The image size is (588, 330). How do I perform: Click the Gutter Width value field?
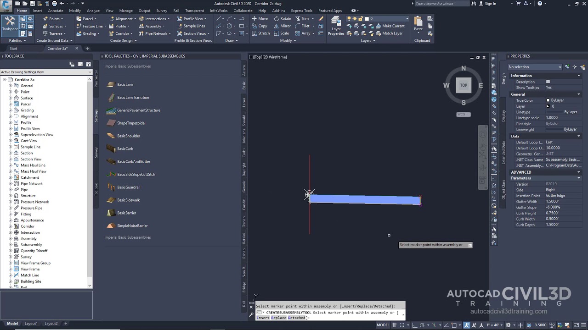tap(564, 202)
